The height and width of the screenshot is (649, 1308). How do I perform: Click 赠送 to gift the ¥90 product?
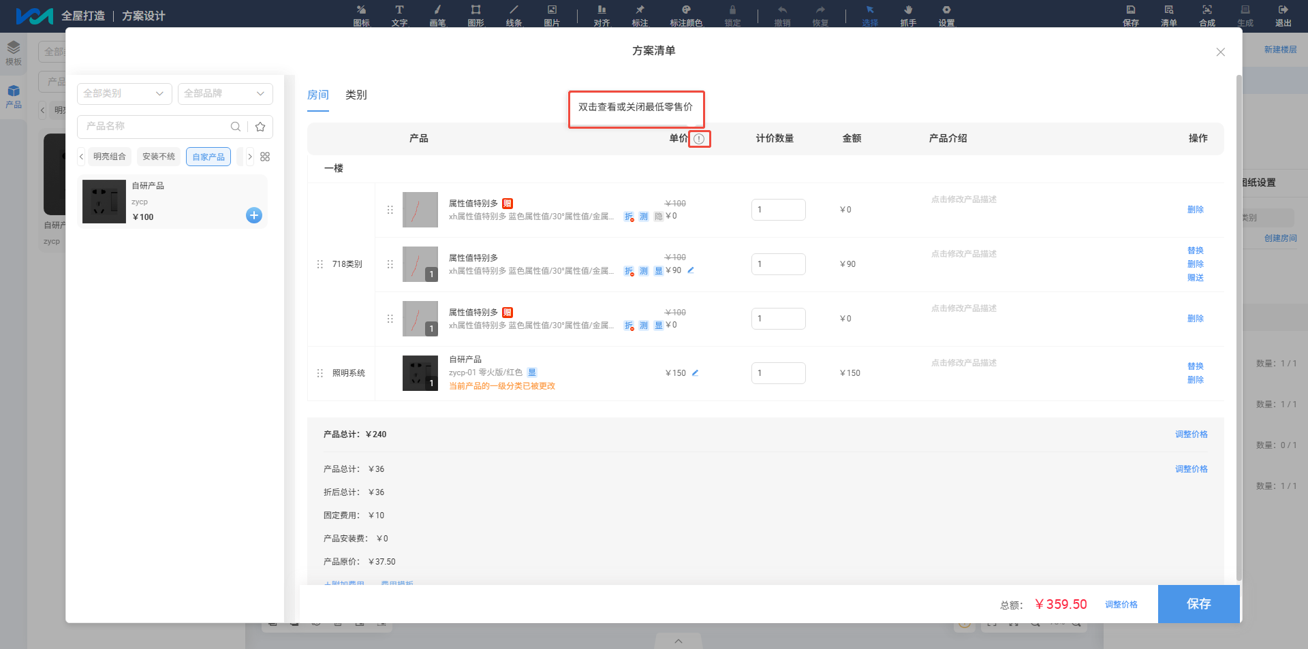[1196, 278]
